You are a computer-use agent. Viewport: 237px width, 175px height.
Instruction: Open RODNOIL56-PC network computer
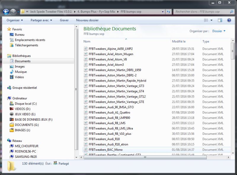click(x=25, y=151)
